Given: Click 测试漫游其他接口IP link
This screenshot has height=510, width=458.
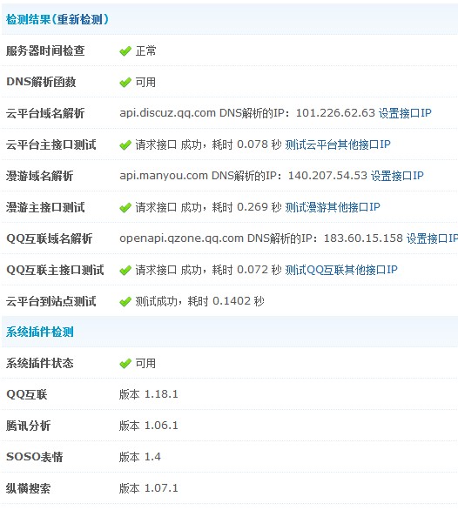Looking at the screenshot, I should pyautogui.click(x=333, y=207).
